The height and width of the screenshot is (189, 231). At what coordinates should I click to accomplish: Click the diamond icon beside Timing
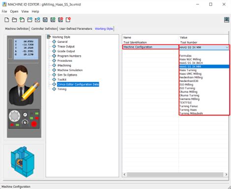[x=54, y=89]
